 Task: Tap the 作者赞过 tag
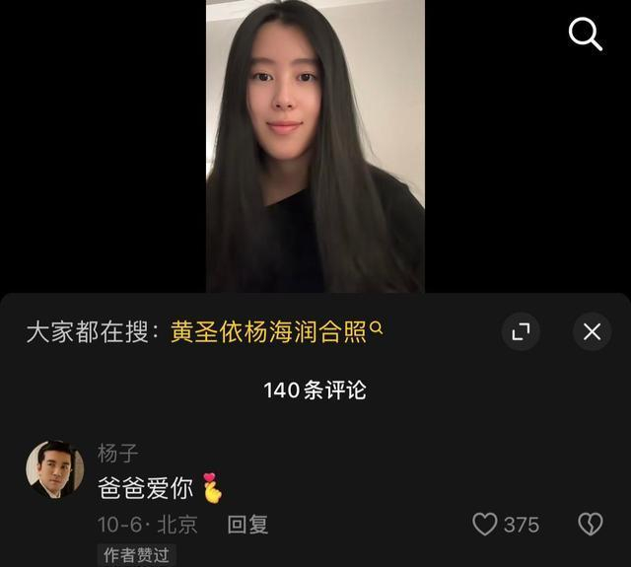point(136,555)
